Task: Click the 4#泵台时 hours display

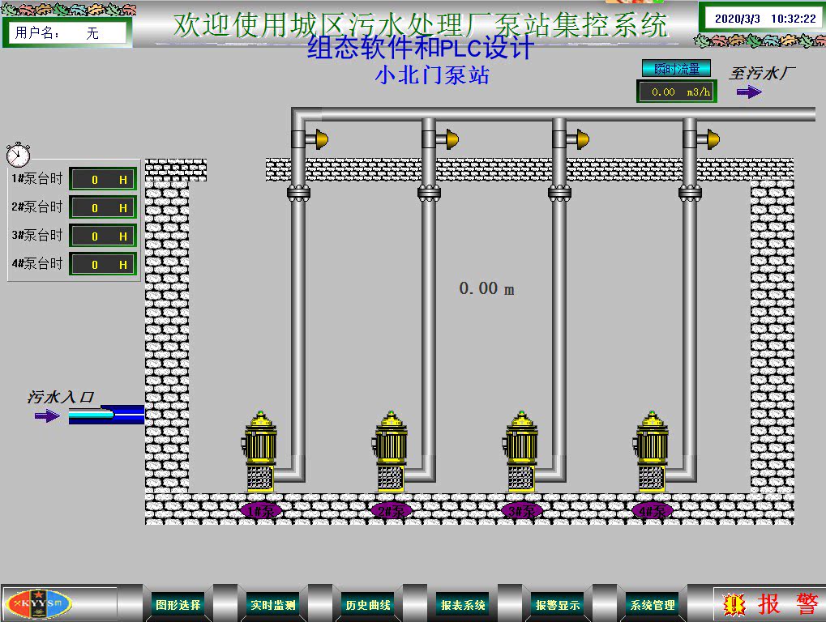Action: point(103,264)
